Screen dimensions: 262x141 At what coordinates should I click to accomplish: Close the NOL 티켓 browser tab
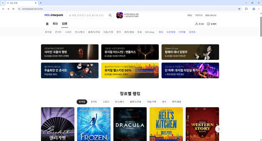tap(36, 3)
